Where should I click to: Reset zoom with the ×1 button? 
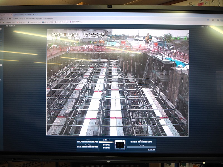coord(87,142)
